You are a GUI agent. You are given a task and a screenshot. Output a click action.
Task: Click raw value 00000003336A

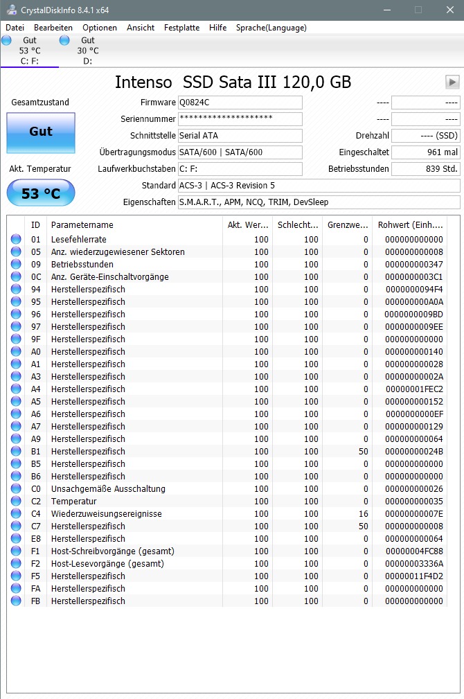tap(414, 564)
